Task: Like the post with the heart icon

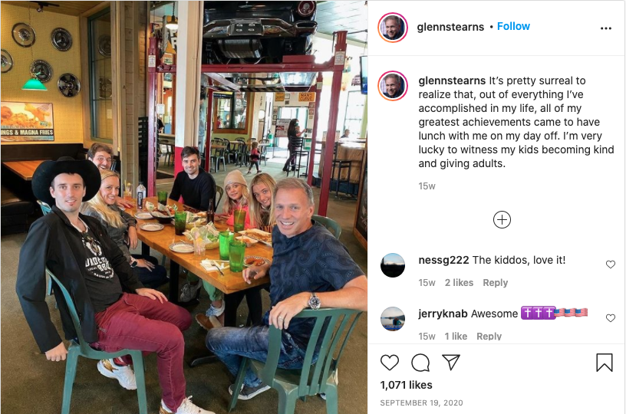Action: [389, 363]
